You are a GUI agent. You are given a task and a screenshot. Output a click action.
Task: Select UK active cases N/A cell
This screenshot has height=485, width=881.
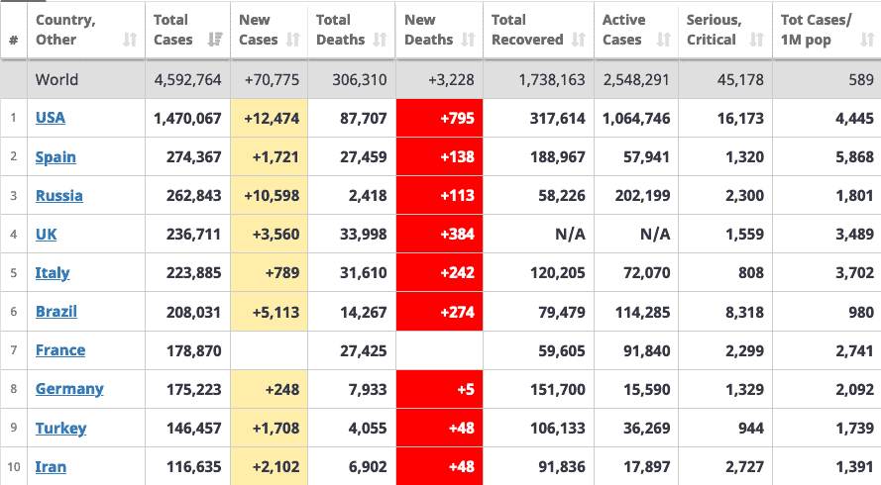[636, 234]
